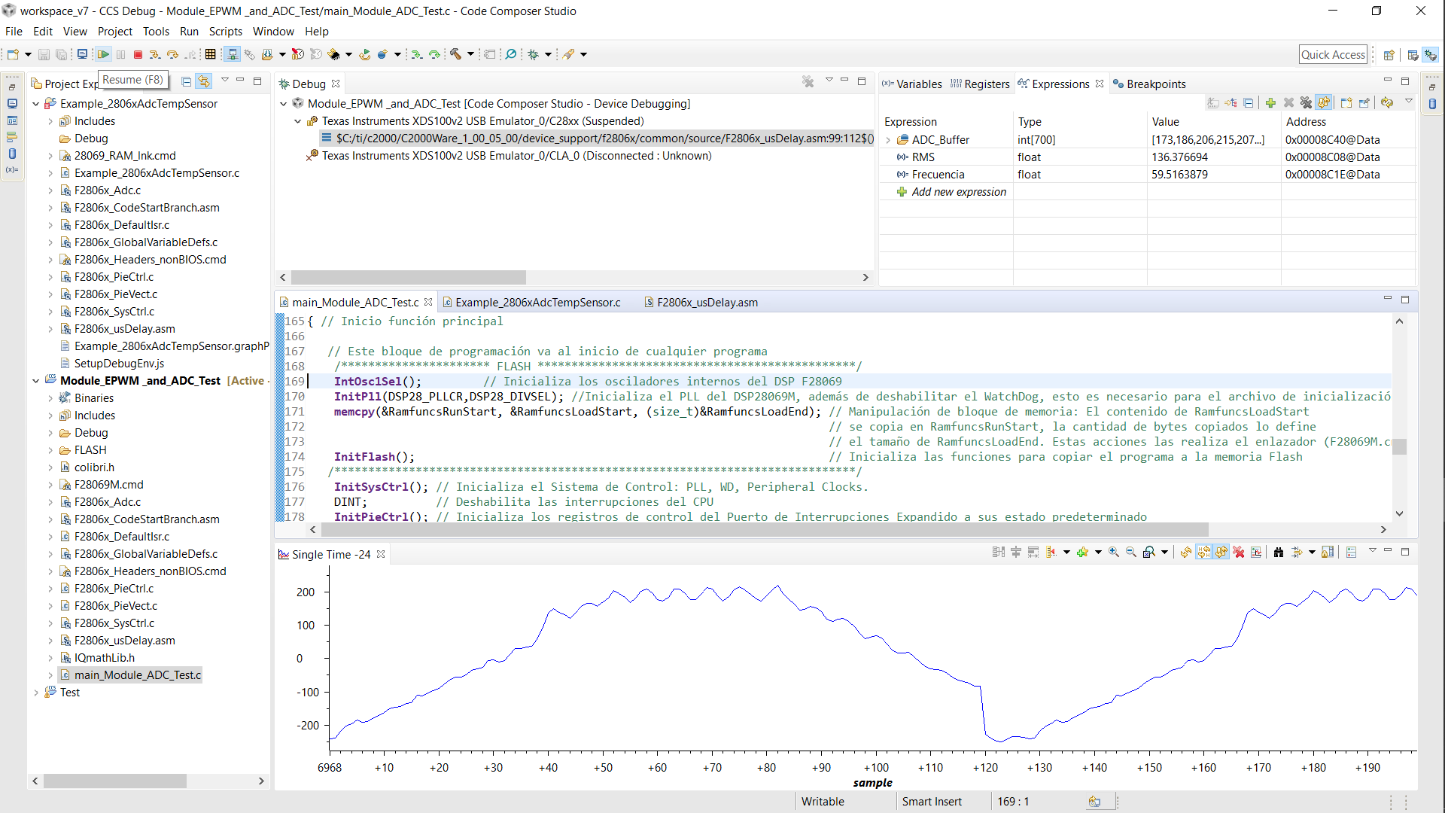Click the Step Into toolbar icon
The image size is (1445, 813).
click(x=154, y=54)
